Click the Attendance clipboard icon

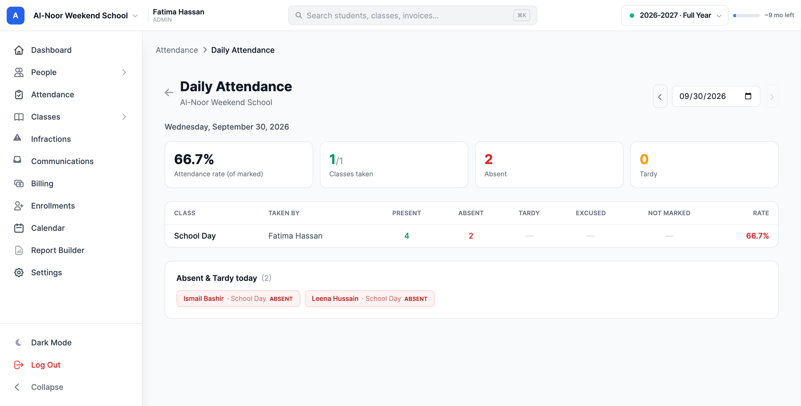point(19,95)
